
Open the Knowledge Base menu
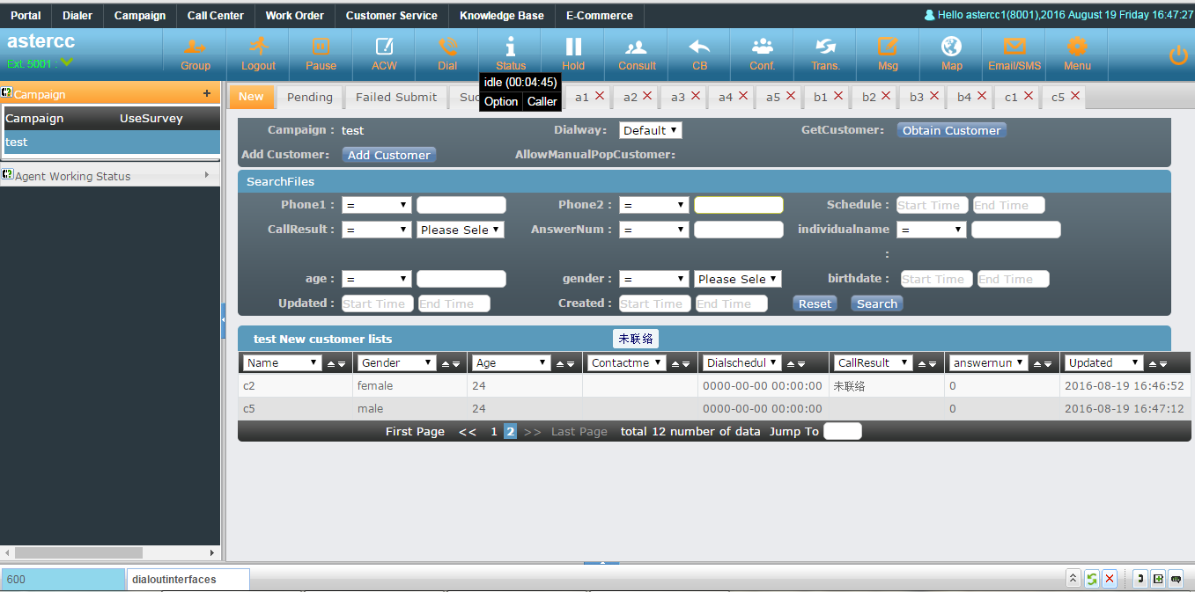(x=501, y=16)
